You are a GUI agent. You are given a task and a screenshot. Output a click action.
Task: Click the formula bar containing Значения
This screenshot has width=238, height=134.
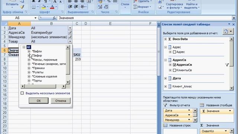coord(144,18)
